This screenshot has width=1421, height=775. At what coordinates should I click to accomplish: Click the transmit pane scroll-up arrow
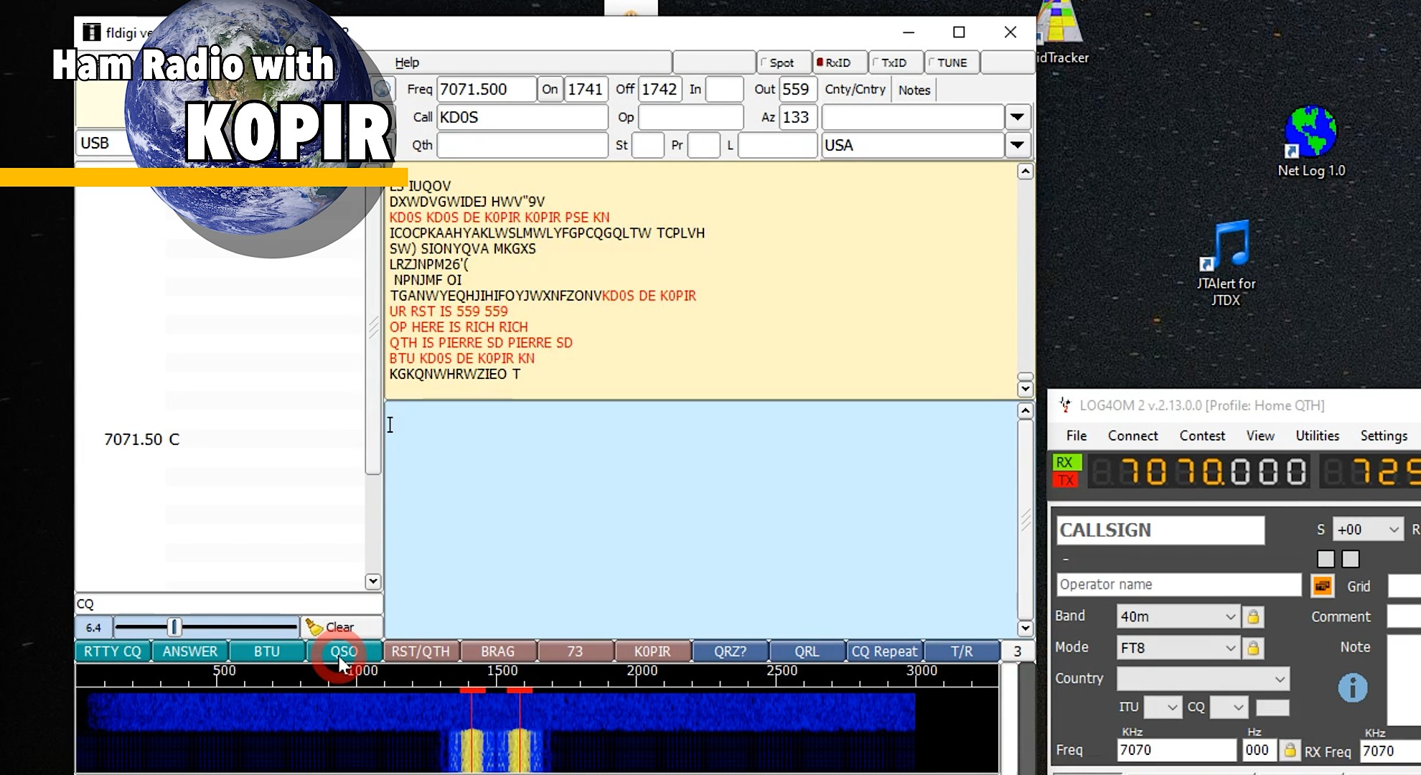click(1025, 411)
